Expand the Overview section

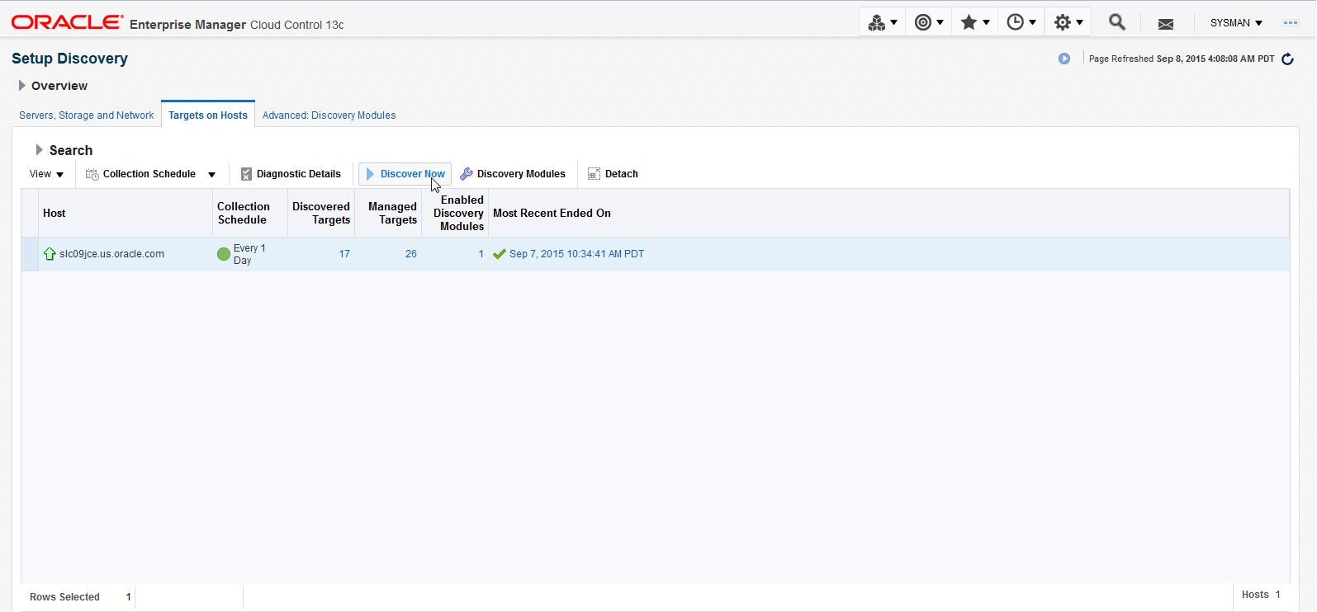coord(22,86)
